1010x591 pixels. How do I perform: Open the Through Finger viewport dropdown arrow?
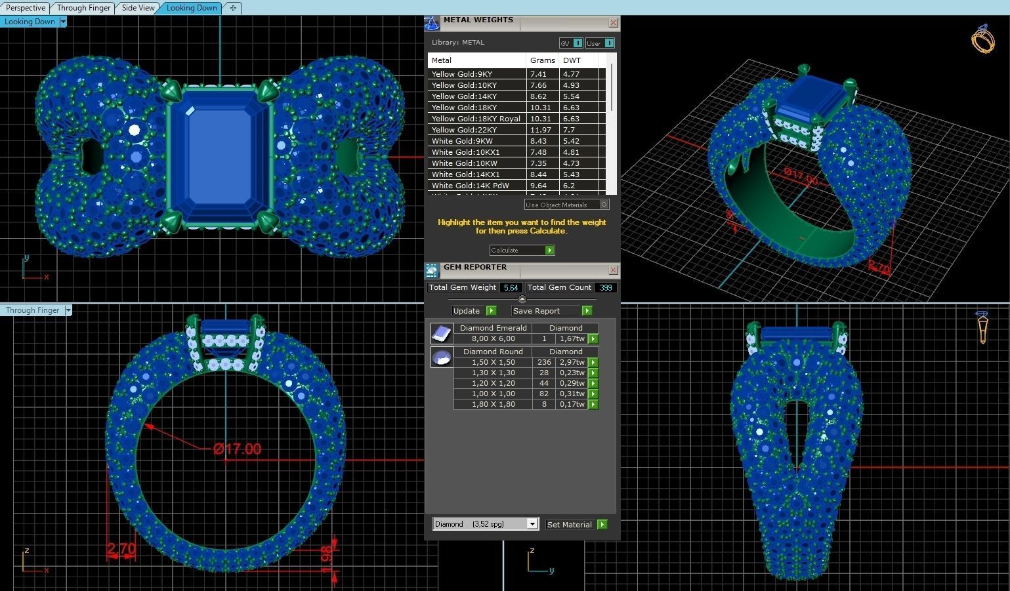click(68, 310)
